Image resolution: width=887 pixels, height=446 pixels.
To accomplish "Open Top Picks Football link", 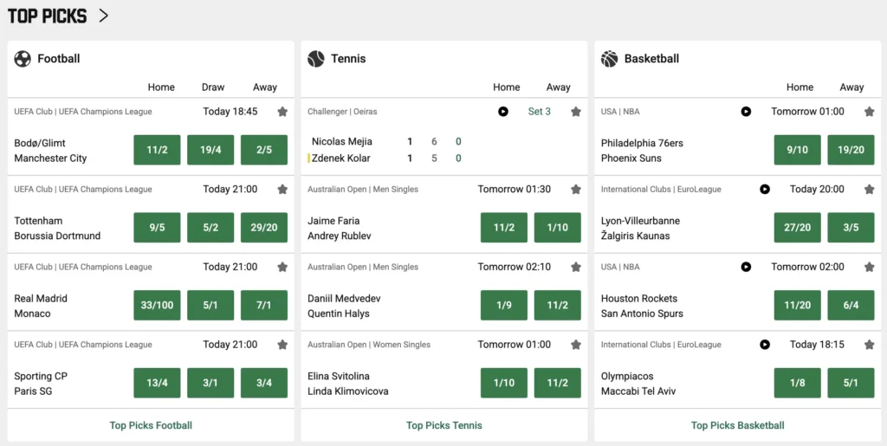I will point(151,425).
